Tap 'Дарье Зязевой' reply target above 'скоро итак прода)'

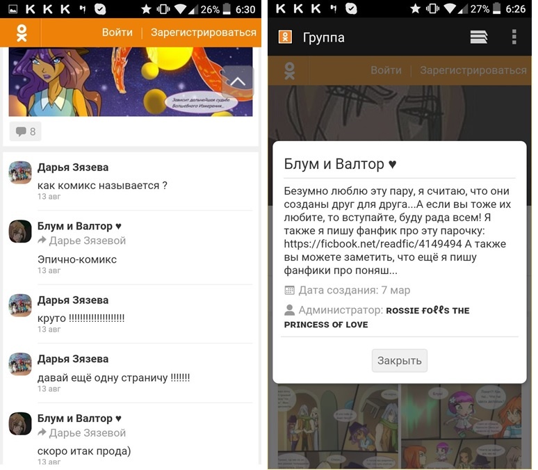88,433
